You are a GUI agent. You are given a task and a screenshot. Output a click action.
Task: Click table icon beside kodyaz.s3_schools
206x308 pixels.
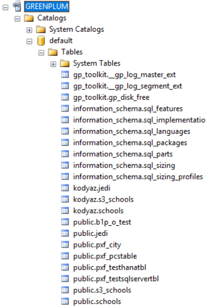point(65,200)
